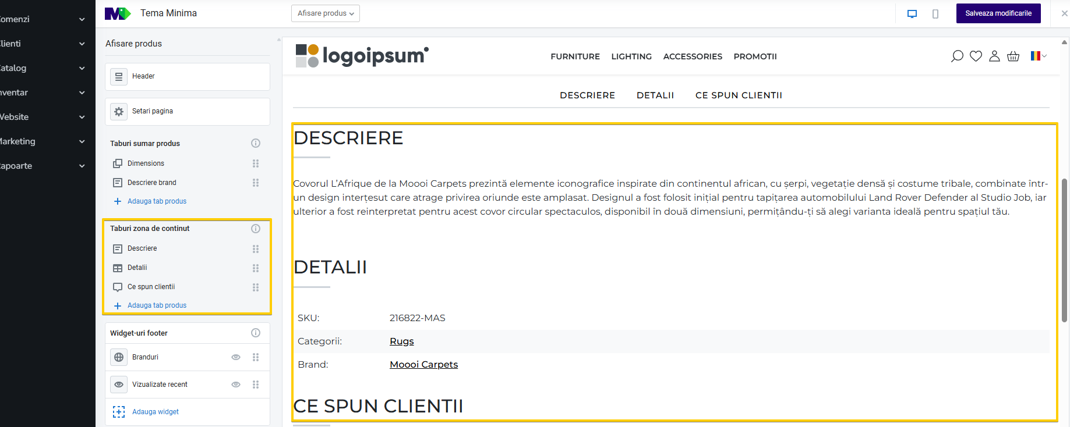Open the wishlist heart icon
The image size is (1070, 427).
point(976,56)
